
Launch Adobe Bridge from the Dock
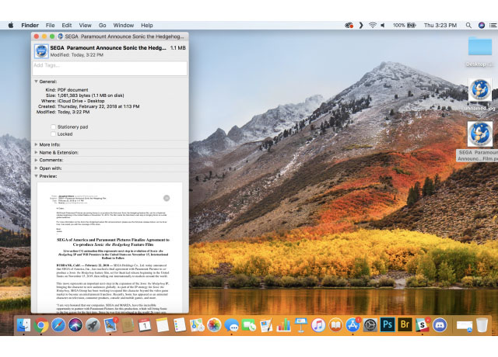[x=405, y=325]
